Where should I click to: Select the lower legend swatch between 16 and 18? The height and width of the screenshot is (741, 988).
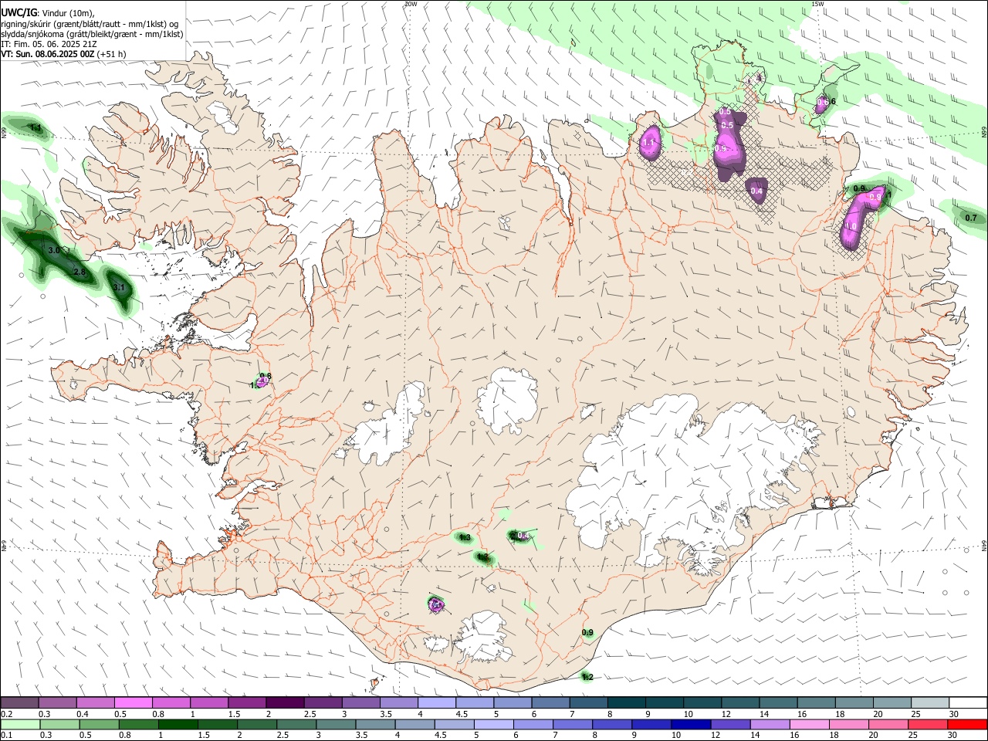[x=810, y=724]
